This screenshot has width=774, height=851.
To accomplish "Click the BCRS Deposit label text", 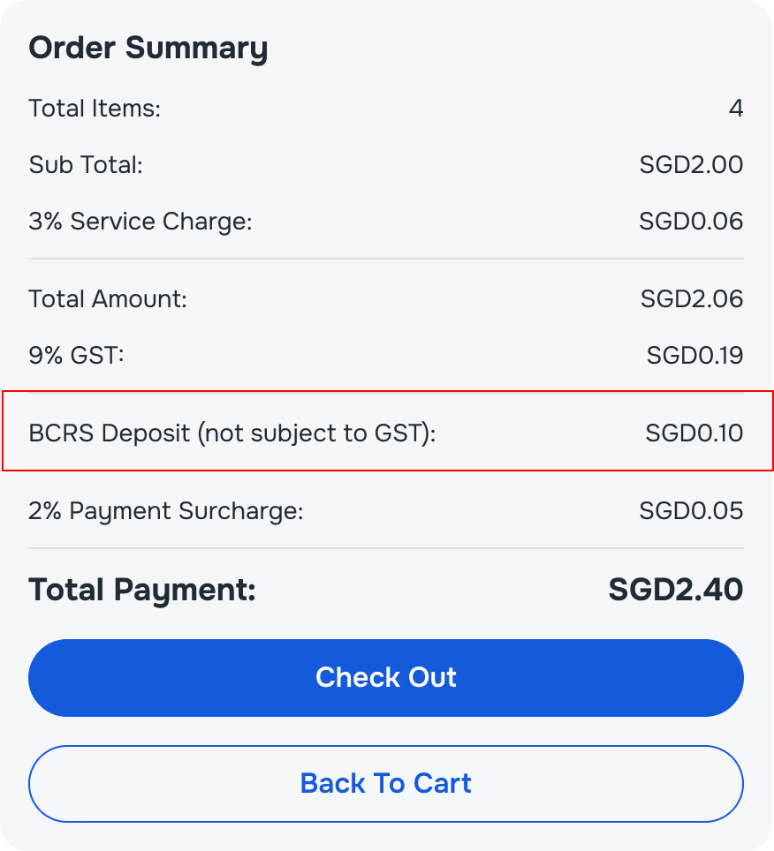I will click(231, 433).
